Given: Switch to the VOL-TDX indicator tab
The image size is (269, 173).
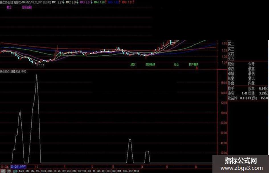Looking at the screenshot, I should (82, 171).
